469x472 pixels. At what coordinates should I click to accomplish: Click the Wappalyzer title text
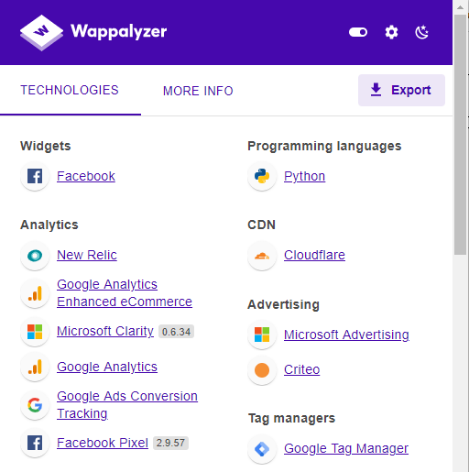coord(118,31)
